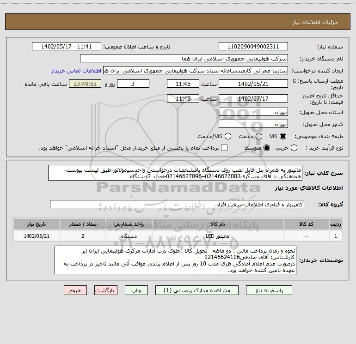Click the item code cell showing --
The width and height of the screenshot is (356, 344).
tap(306, 236)
